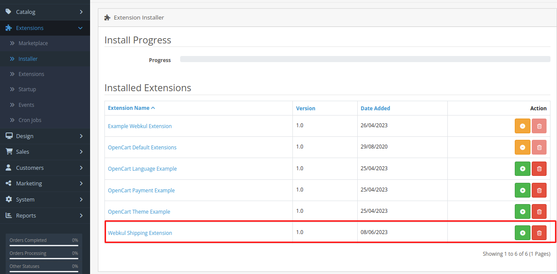Open Example Webkul Extension link
This screenshot has height=274, width=557.
pyautogui.click(x=140, y=126)
